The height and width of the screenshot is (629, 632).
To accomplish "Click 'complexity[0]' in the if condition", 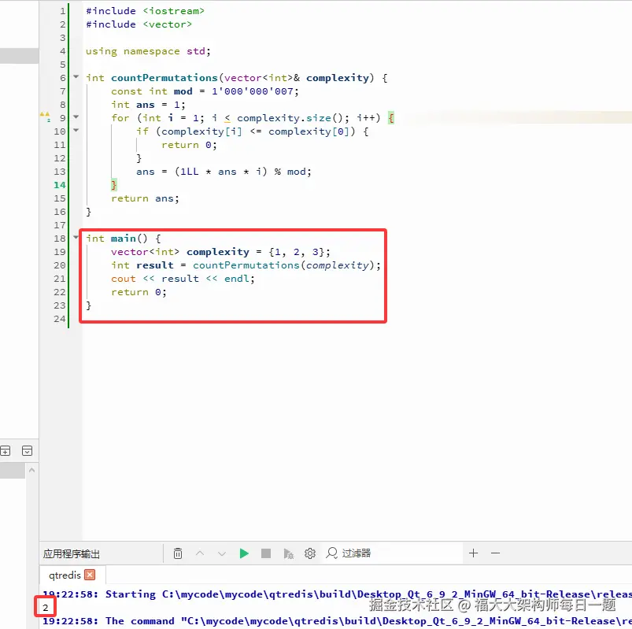I will [x=309, y=131].
